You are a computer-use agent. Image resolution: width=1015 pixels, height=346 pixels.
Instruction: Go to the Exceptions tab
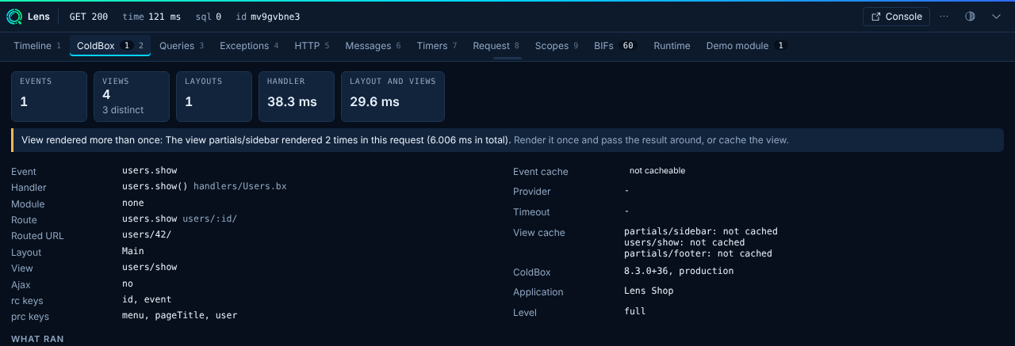click(x=249, y=46)
